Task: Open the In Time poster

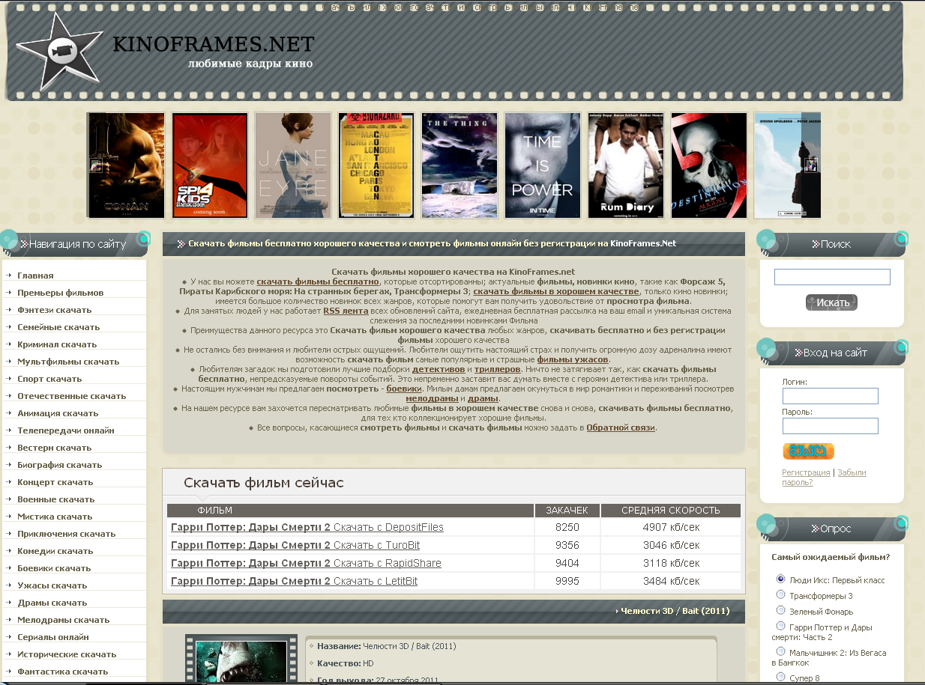Action: [x=543, y=165]
